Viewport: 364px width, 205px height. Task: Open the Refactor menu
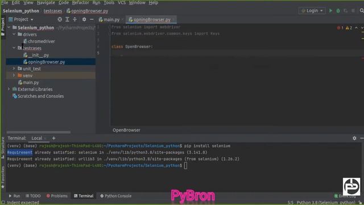[x=80, y=2]
